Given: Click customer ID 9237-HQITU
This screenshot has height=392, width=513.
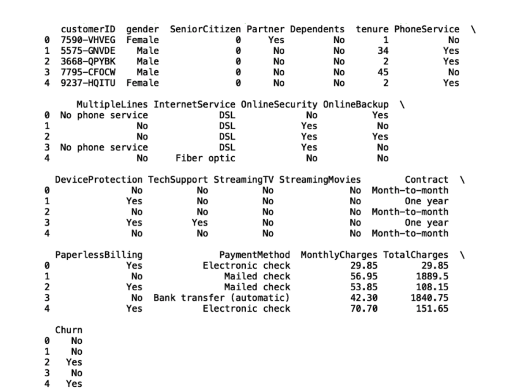Looking at the screenshot, I should click(88, 83).
